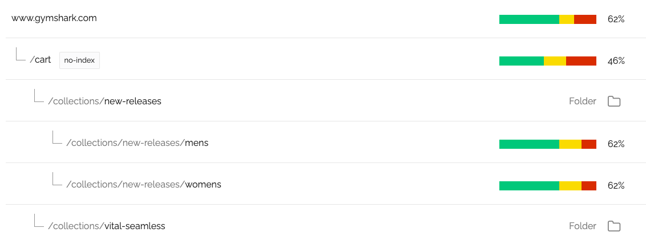646x236 pixels.
Task: Click the 46% score for /cart
Action: [x=616, y=61]
